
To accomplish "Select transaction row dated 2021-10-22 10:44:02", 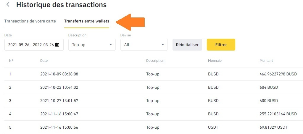I will pos(59,88).
